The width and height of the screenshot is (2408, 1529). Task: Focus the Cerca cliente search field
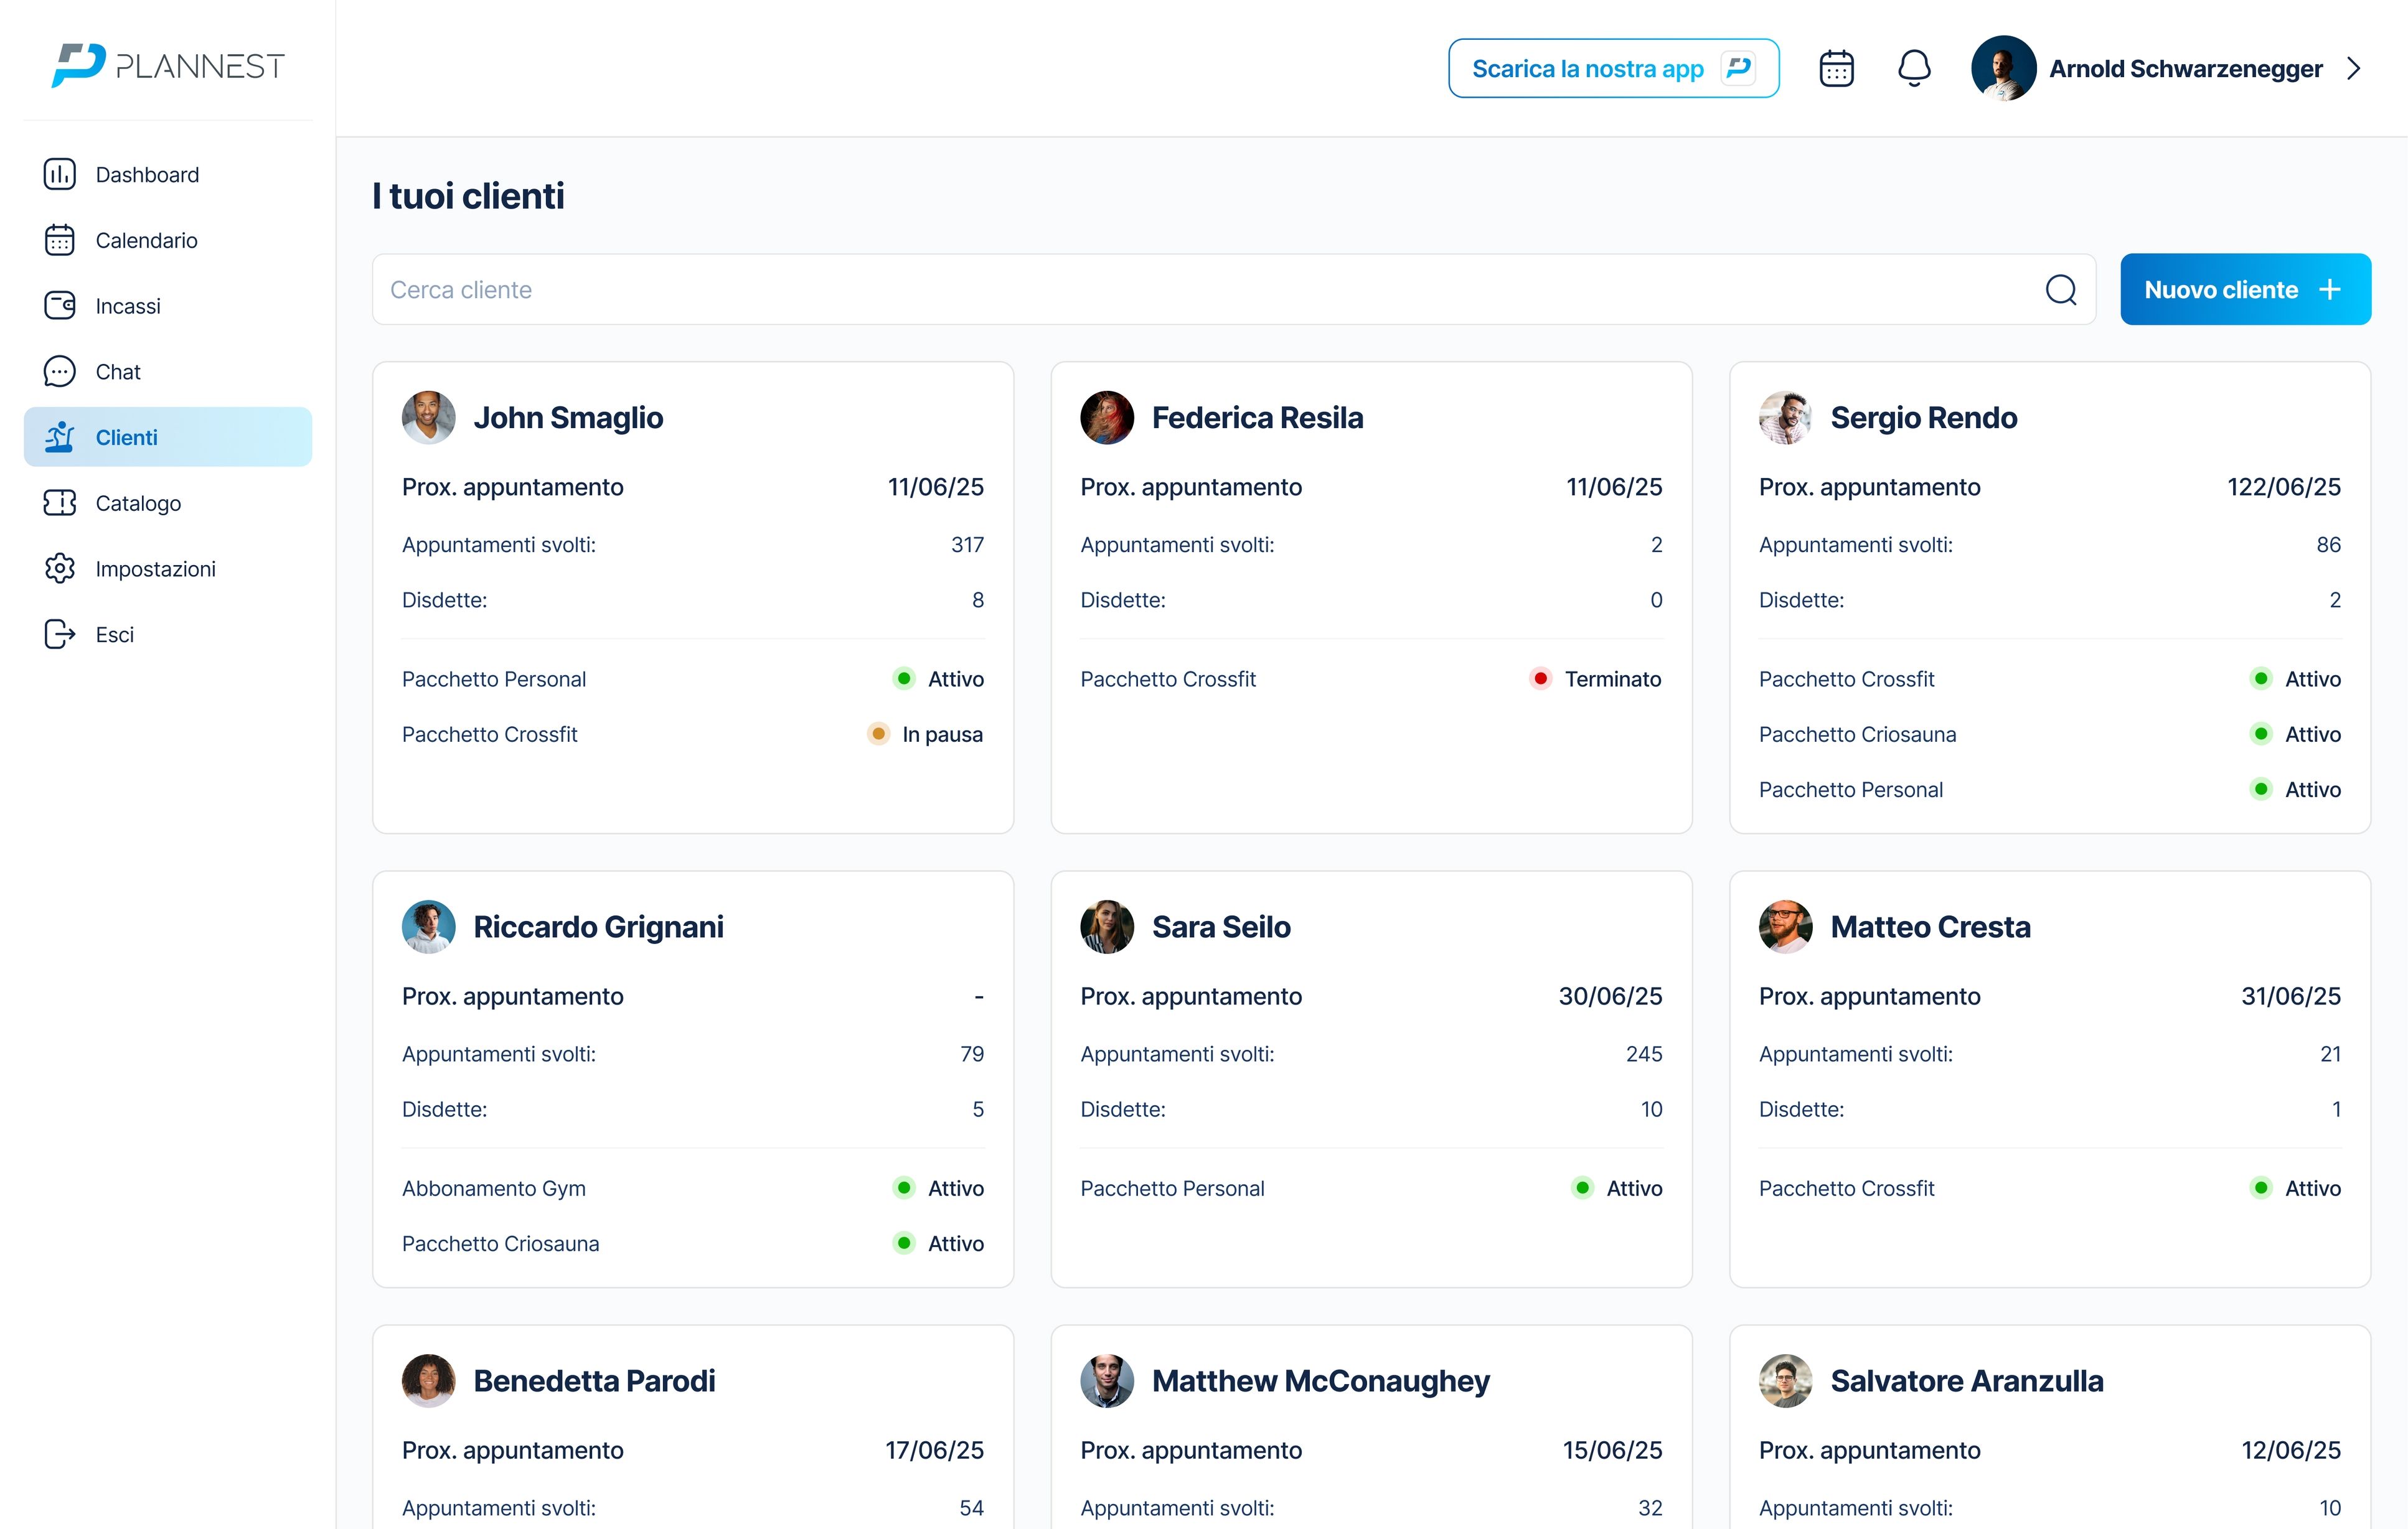(x=1200, y=290)
